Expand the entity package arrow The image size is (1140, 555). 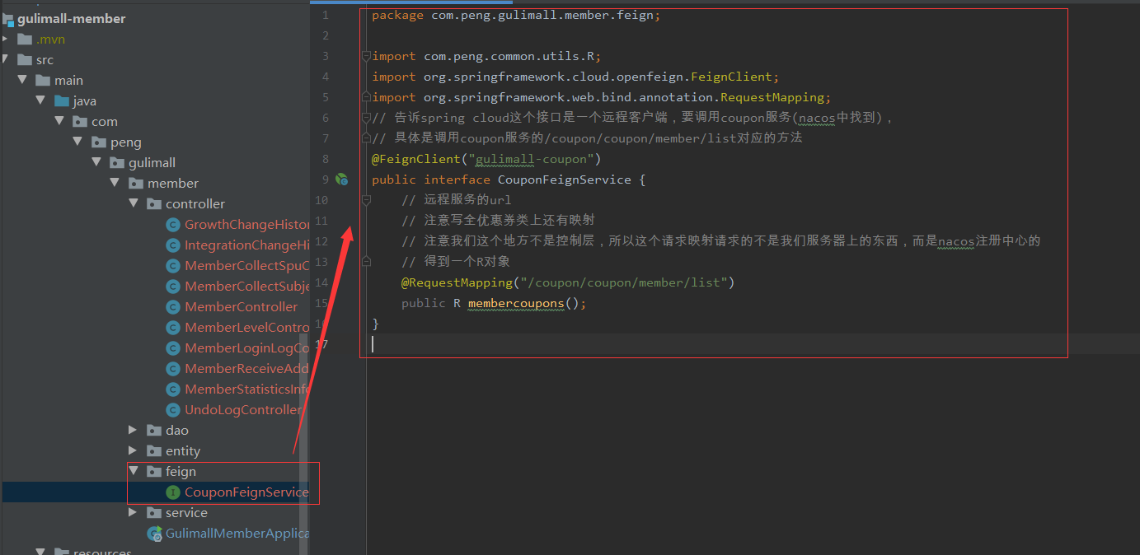pos(134,450)
